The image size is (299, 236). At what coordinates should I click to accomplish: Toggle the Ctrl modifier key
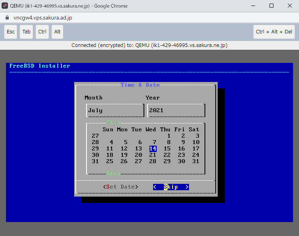click(42, 32)
